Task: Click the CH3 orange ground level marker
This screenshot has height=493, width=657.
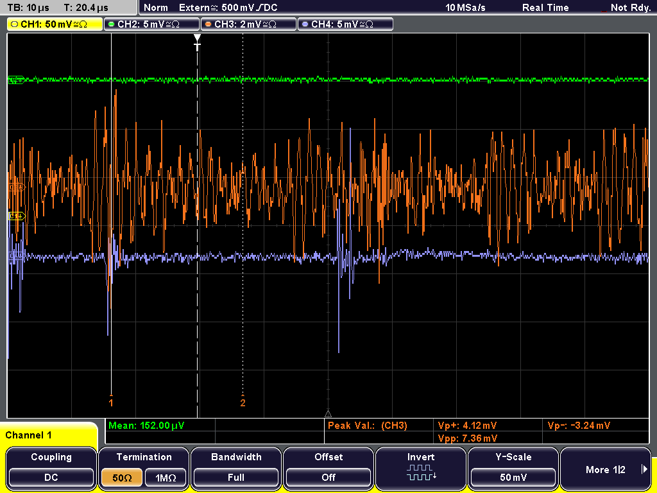Action: [x=17, y=187]
